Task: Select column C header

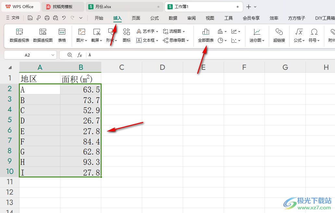Action: (121, 68)
